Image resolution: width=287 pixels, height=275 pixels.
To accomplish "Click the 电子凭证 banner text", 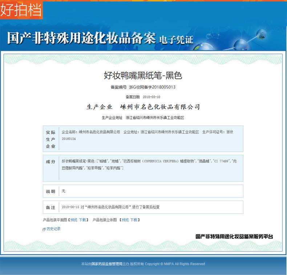I will (x=176, y=40).
